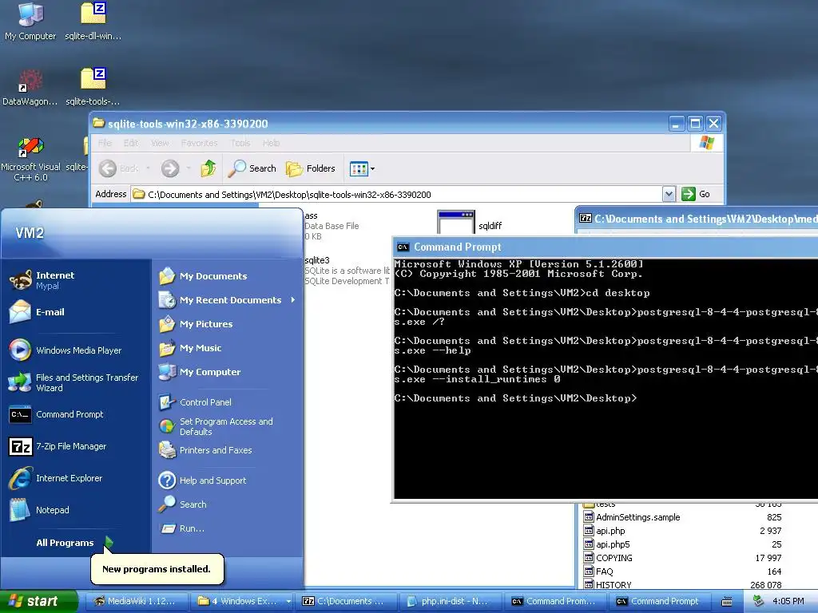Open My Documents in Start menu
Screen dimensions: 818x613
click(203, 275)
